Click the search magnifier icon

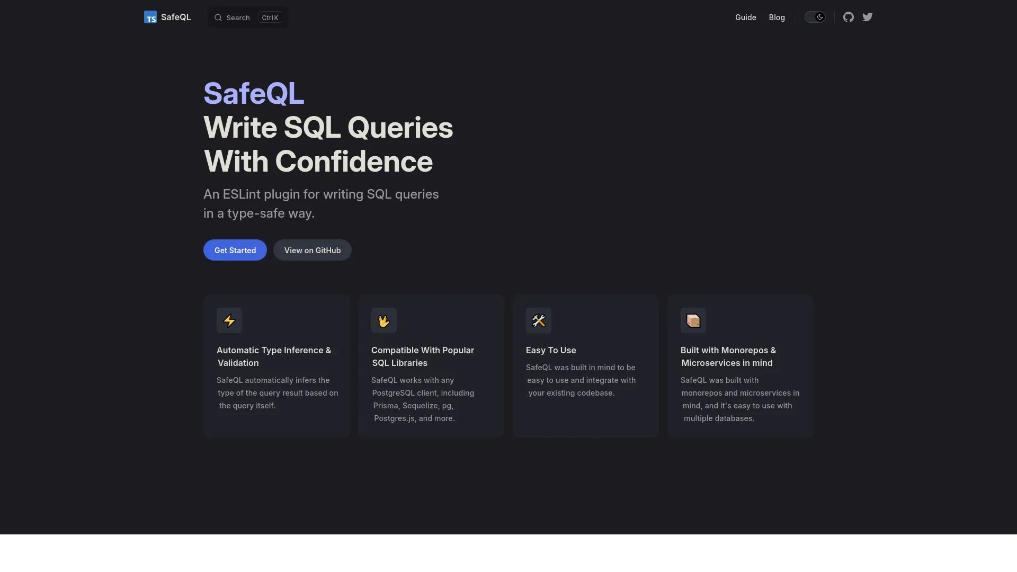[218, 17]
